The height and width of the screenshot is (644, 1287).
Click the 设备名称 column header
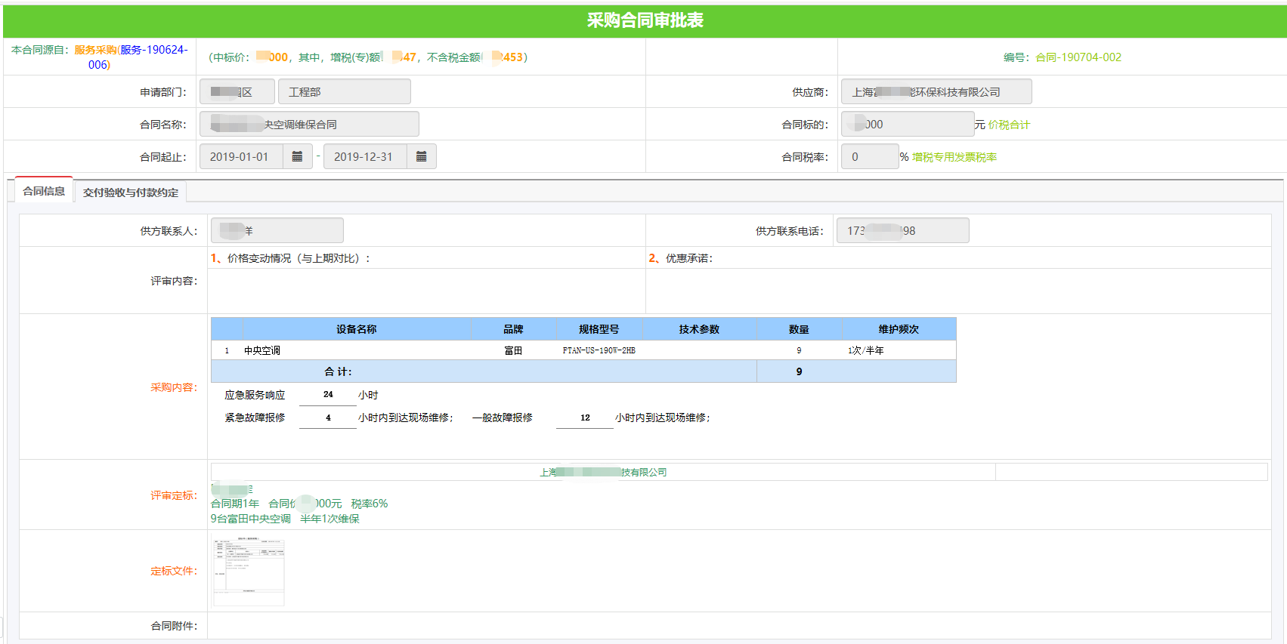coord(356,329)
